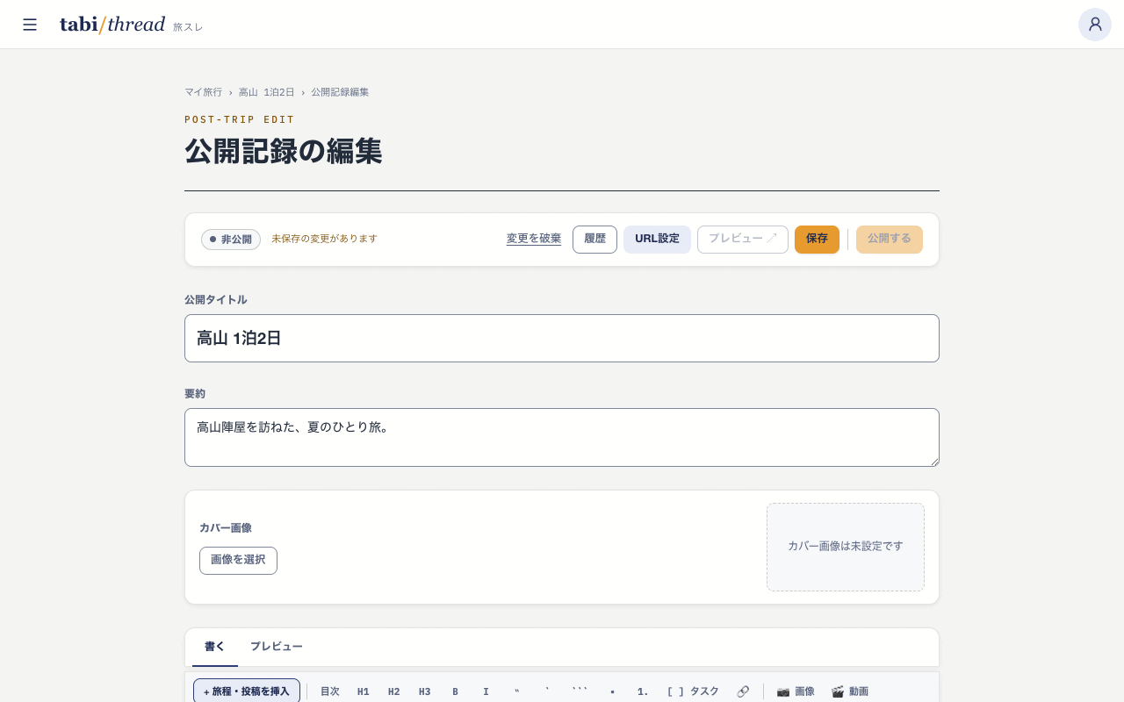Switch to the editor プレビュー tab
This screenshot has height=702, width=1124.
click(x=277, y=647)
